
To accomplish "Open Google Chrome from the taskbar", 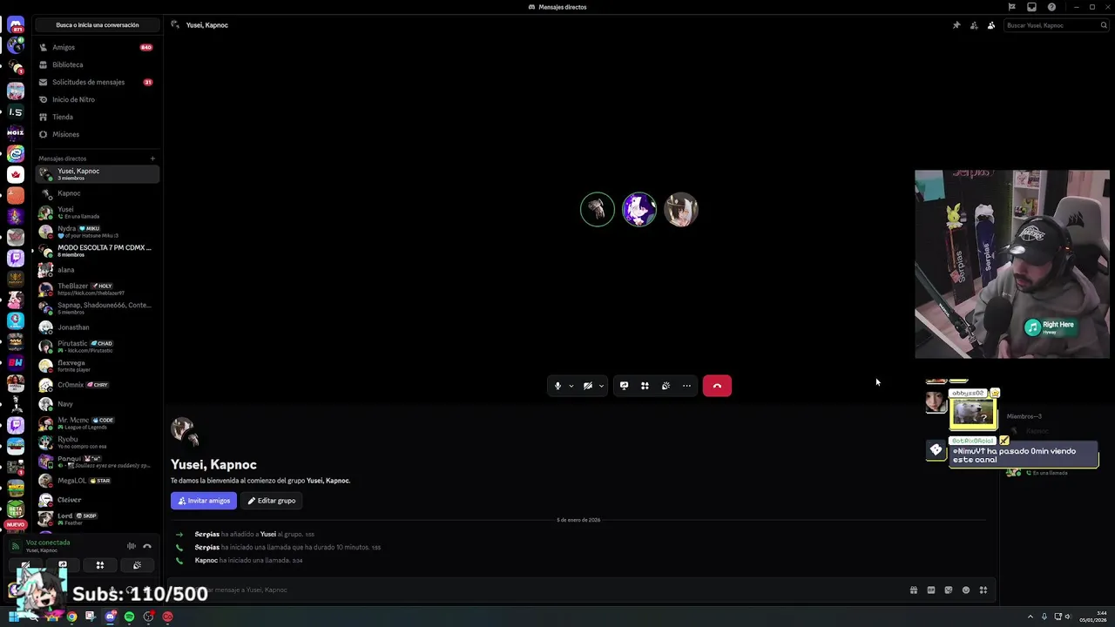I will coord(71,617).
